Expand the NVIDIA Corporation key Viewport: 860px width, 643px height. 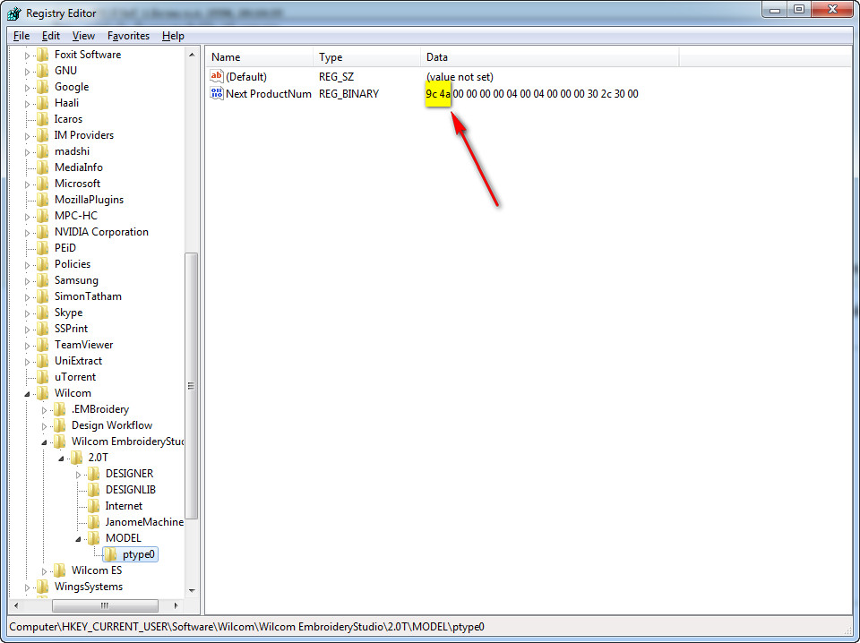27,233
